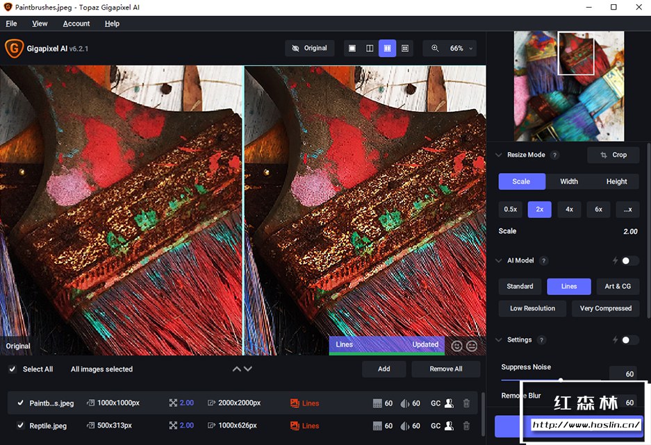Screen dimensions: 651x445
Task: Click the Gigapixel AI logo icon
Action: point(14,49)
